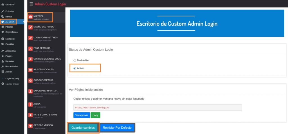
Task: Switch to the AJUSTES SOCIALES tab
Action: pyautogui.click(x=46, y=71)
